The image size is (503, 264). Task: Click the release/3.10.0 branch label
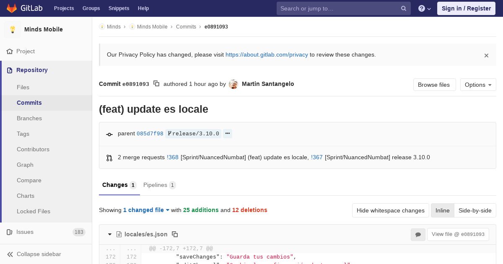point(193,134)
